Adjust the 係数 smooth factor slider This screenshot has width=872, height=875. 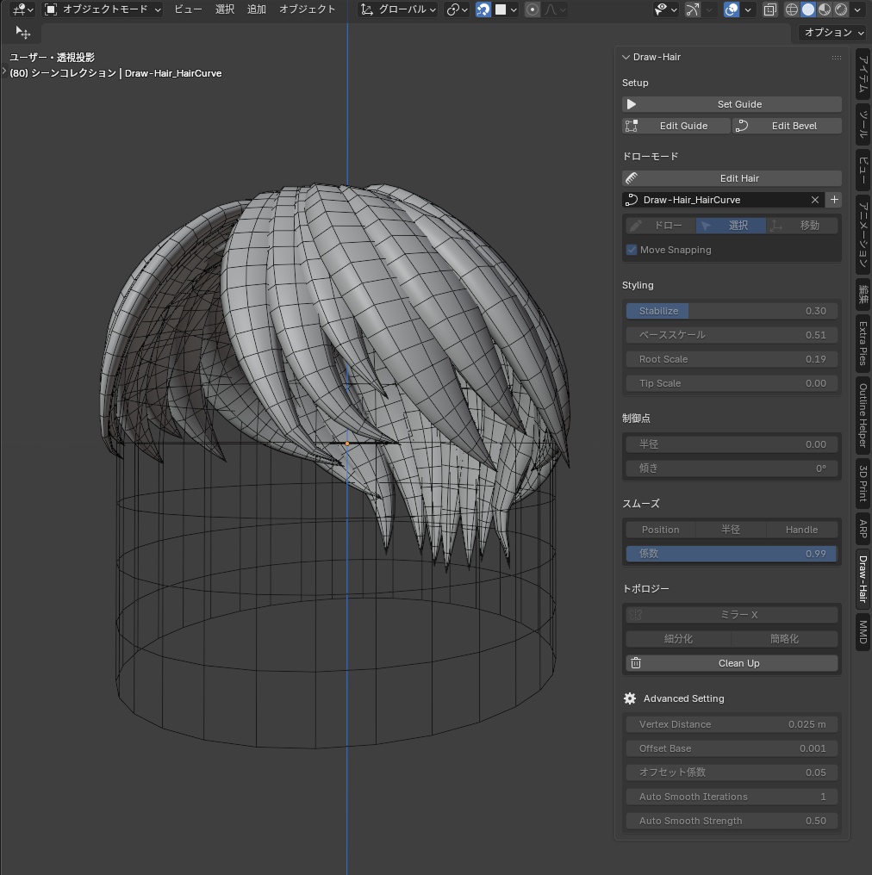point(732,554)
